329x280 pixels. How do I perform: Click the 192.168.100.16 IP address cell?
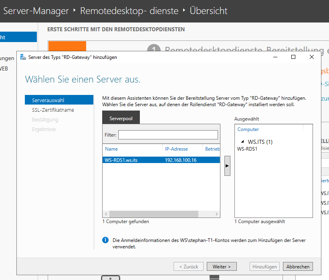[x=181, y=160]
